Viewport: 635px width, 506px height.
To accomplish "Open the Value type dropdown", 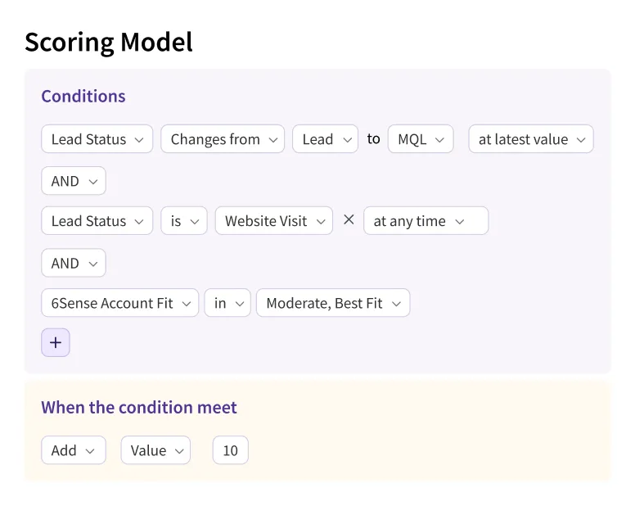I will [x=155, y=450].
